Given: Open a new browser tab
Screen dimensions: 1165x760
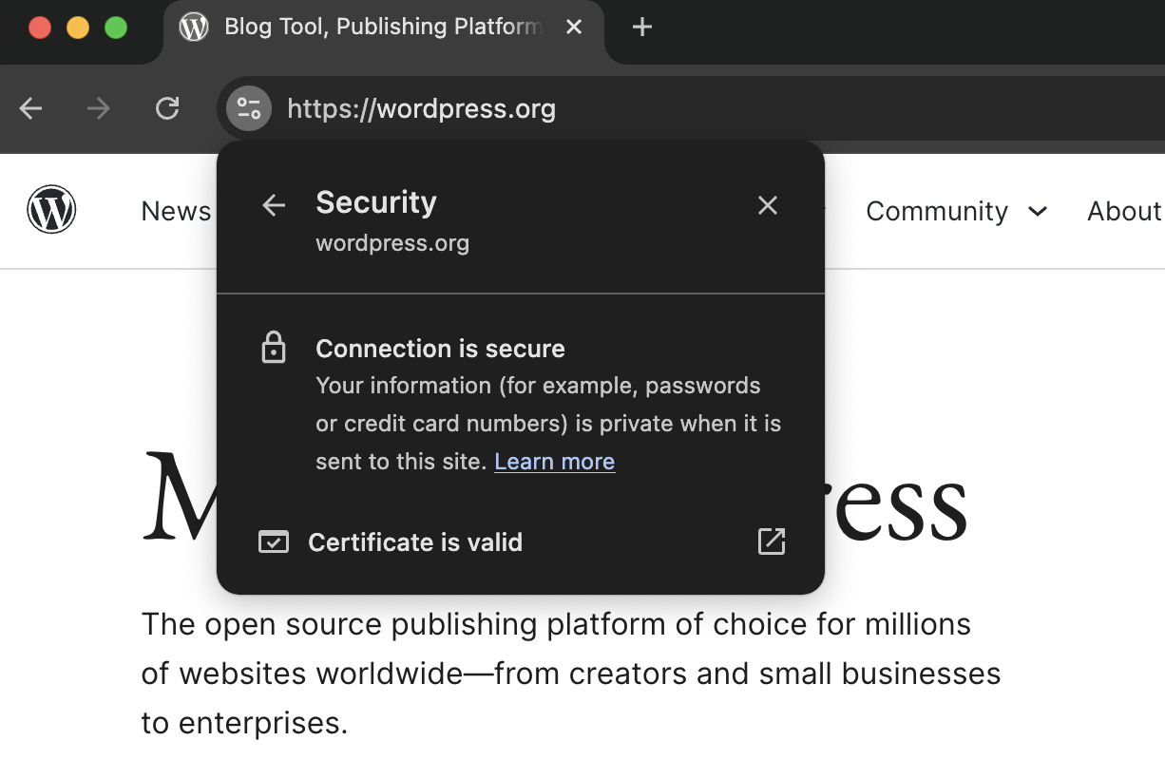Looking at the screenshot, I should 641,27.
